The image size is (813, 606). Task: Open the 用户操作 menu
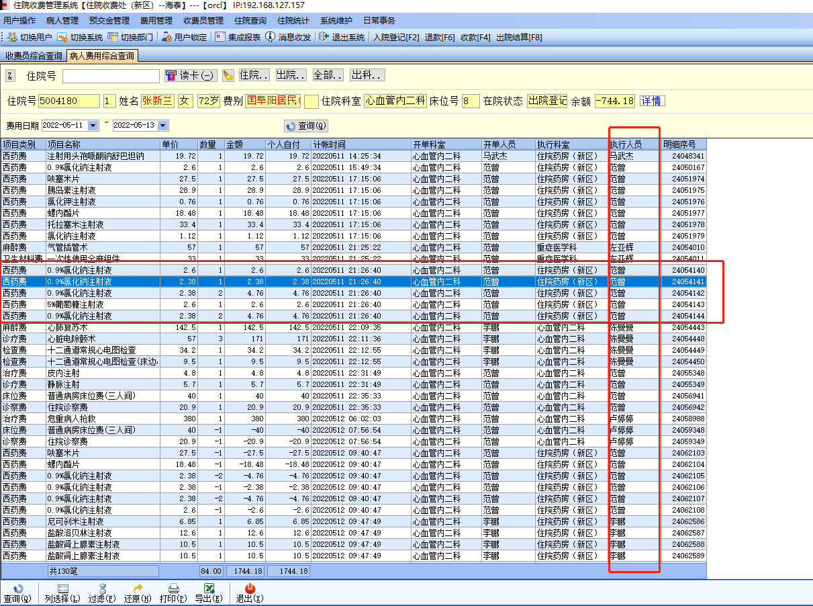[x=19, y=21]
